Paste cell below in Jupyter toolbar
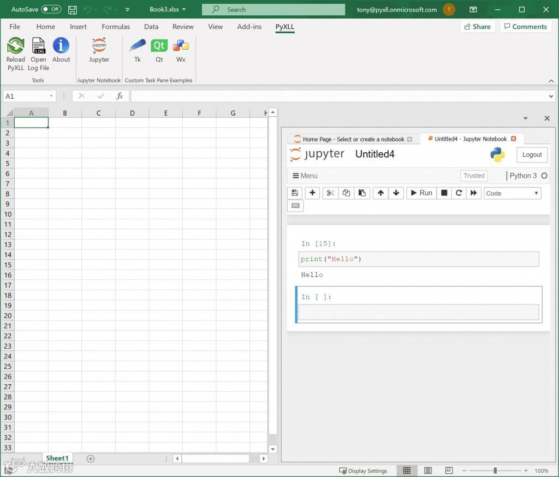Screen dimensions: 559x477 (362, 193)
